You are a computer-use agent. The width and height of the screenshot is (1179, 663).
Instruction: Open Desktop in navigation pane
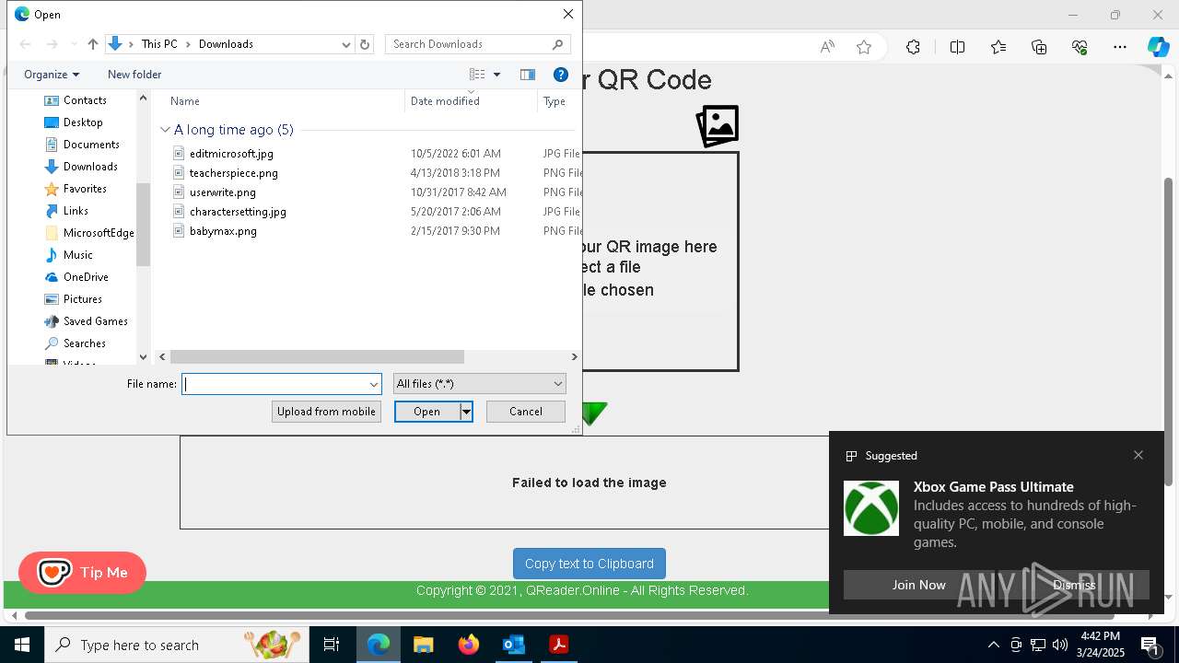pyautogui.click(x=83, y=122)
